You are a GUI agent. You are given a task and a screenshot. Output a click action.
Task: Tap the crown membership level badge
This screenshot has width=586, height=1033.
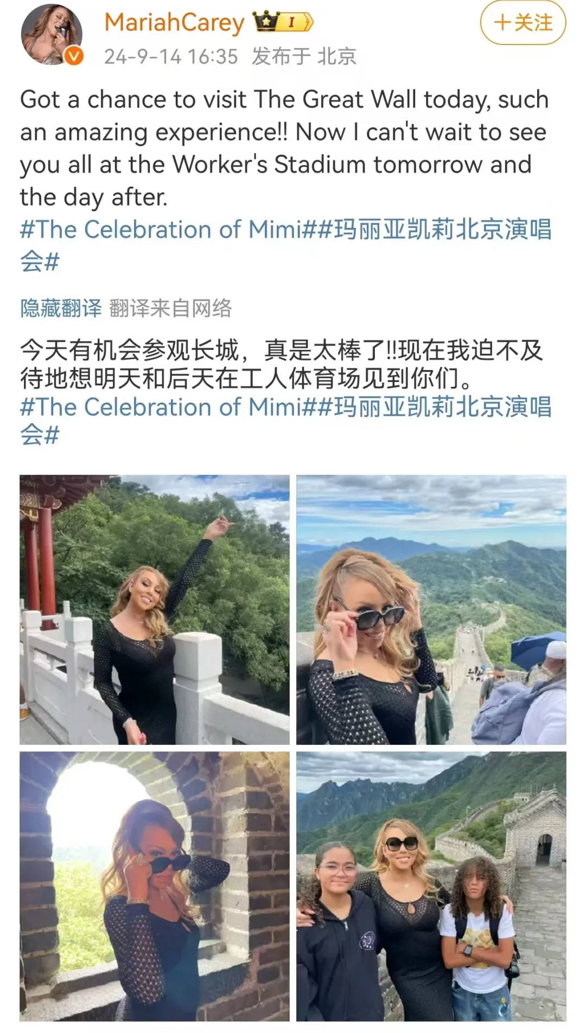click(x=284, y=22)
